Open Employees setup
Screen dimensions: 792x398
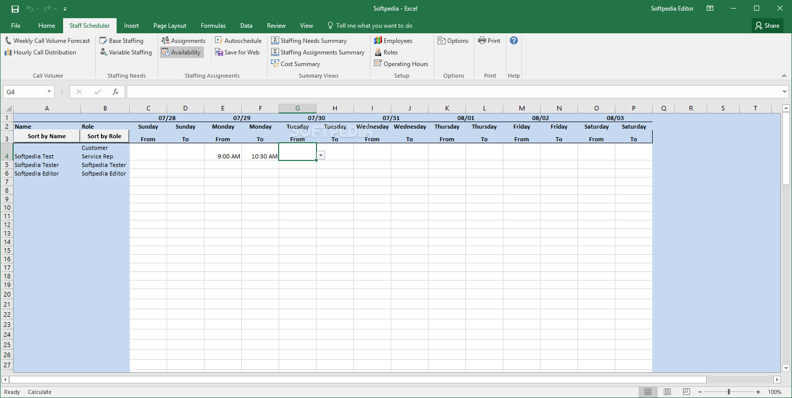click(393, 41)
